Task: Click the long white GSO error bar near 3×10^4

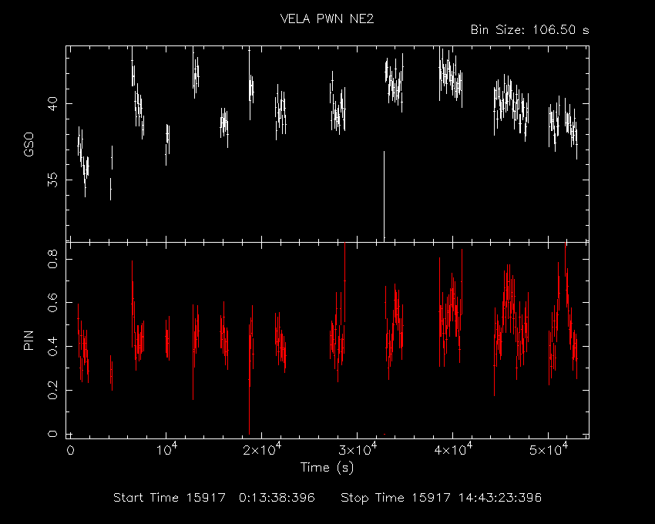Action: (384, 196)
